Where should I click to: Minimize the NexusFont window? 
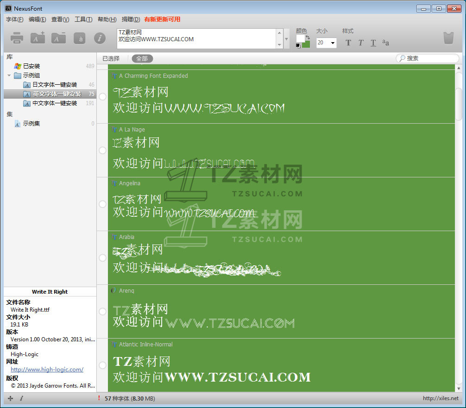(x=423, y=9)
